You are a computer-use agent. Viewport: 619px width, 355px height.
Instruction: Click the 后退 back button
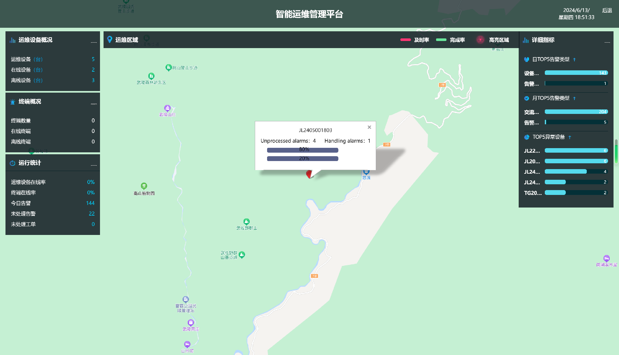607,10
